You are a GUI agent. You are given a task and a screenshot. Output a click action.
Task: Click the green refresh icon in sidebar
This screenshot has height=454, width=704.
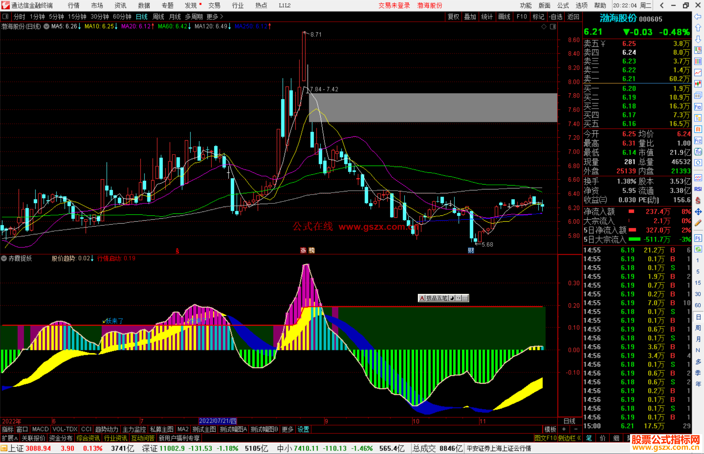[x=698, y=249]
